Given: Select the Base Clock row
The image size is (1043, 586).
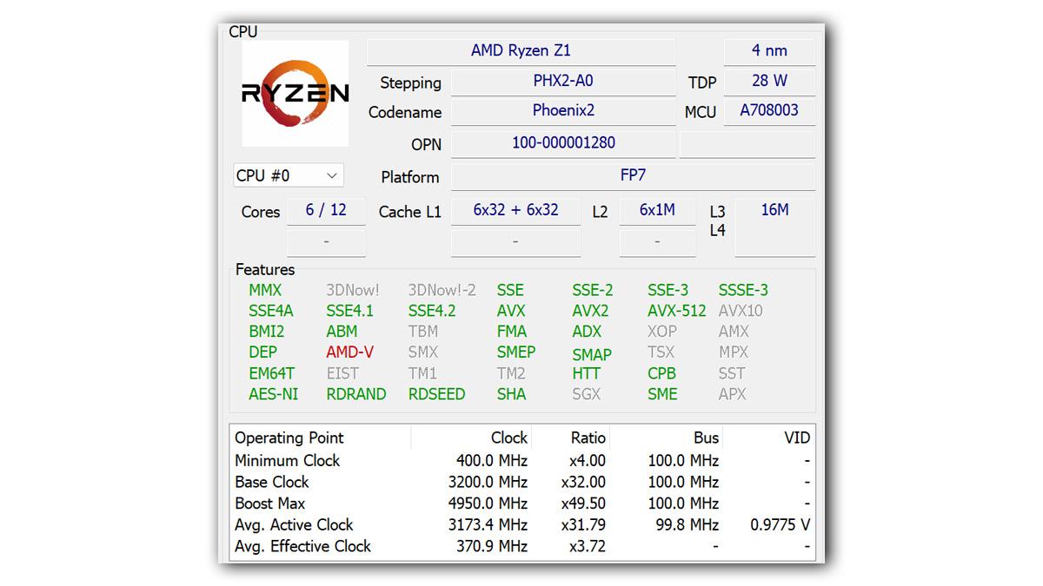Looking at the screenshot, I should coord(522,483).
